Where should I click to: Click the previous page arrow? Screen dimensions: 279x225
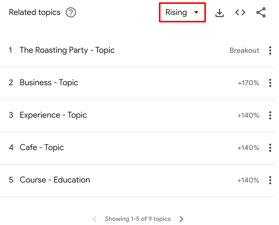tap(95, 219)
